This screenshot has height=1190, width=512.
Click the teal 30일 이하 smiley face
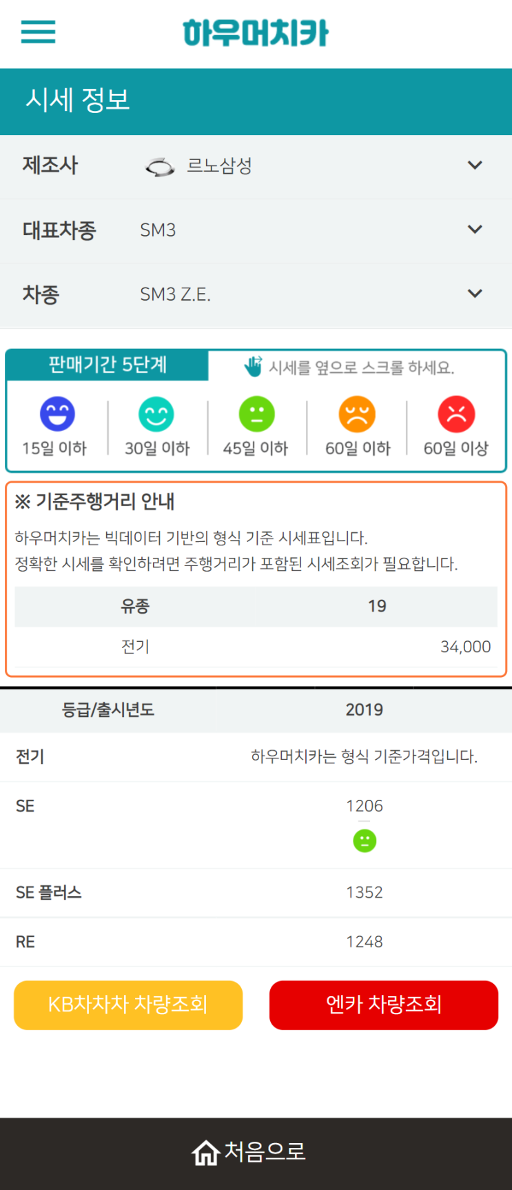point(156,414)
